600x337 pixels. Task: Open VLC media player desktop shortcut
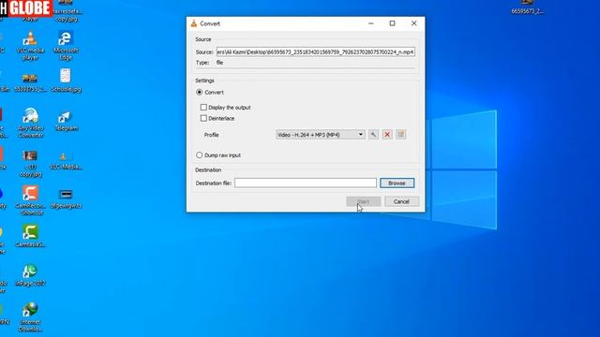coord(30,46)
